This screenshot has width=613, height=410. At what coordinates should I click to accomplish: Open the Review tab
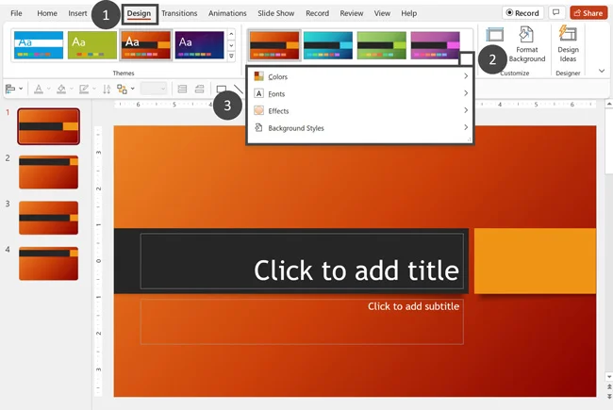pyautogui.click(x=352, y=13)
